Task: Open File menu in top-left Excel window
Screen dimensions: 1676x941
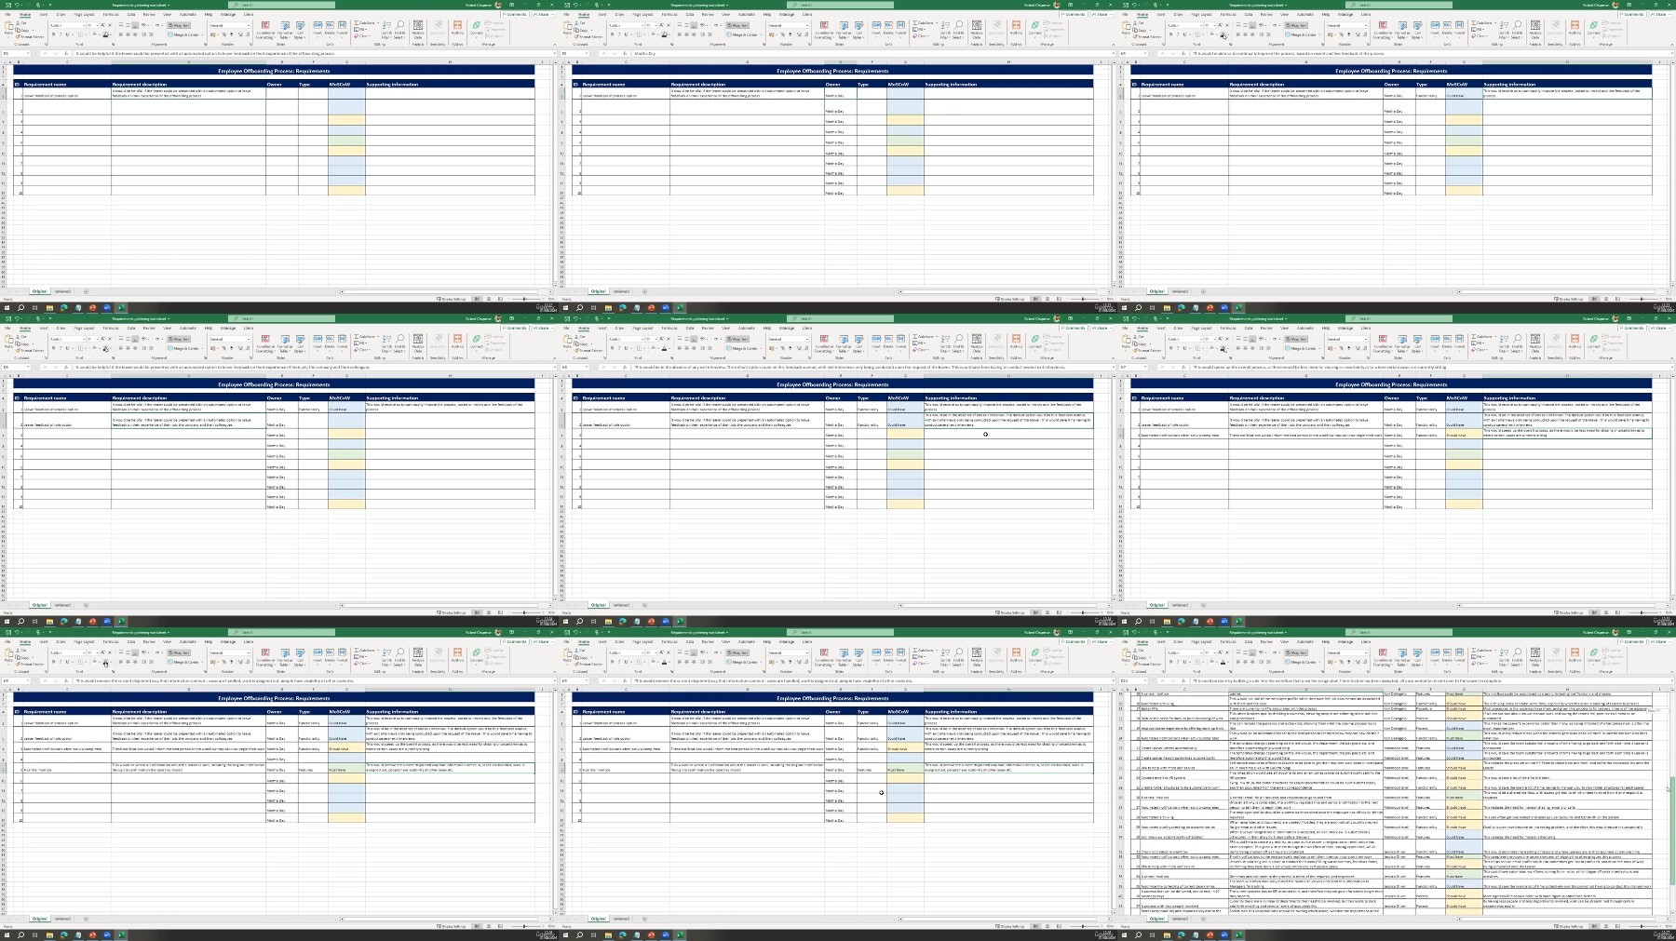Action: coord(7,14)
